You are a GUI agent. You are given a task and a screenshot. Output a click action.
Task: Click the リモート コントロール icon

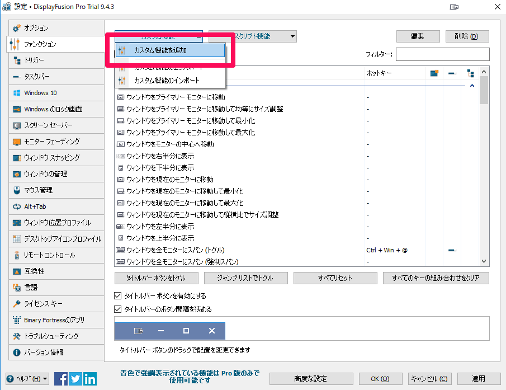tap(17, 255)
